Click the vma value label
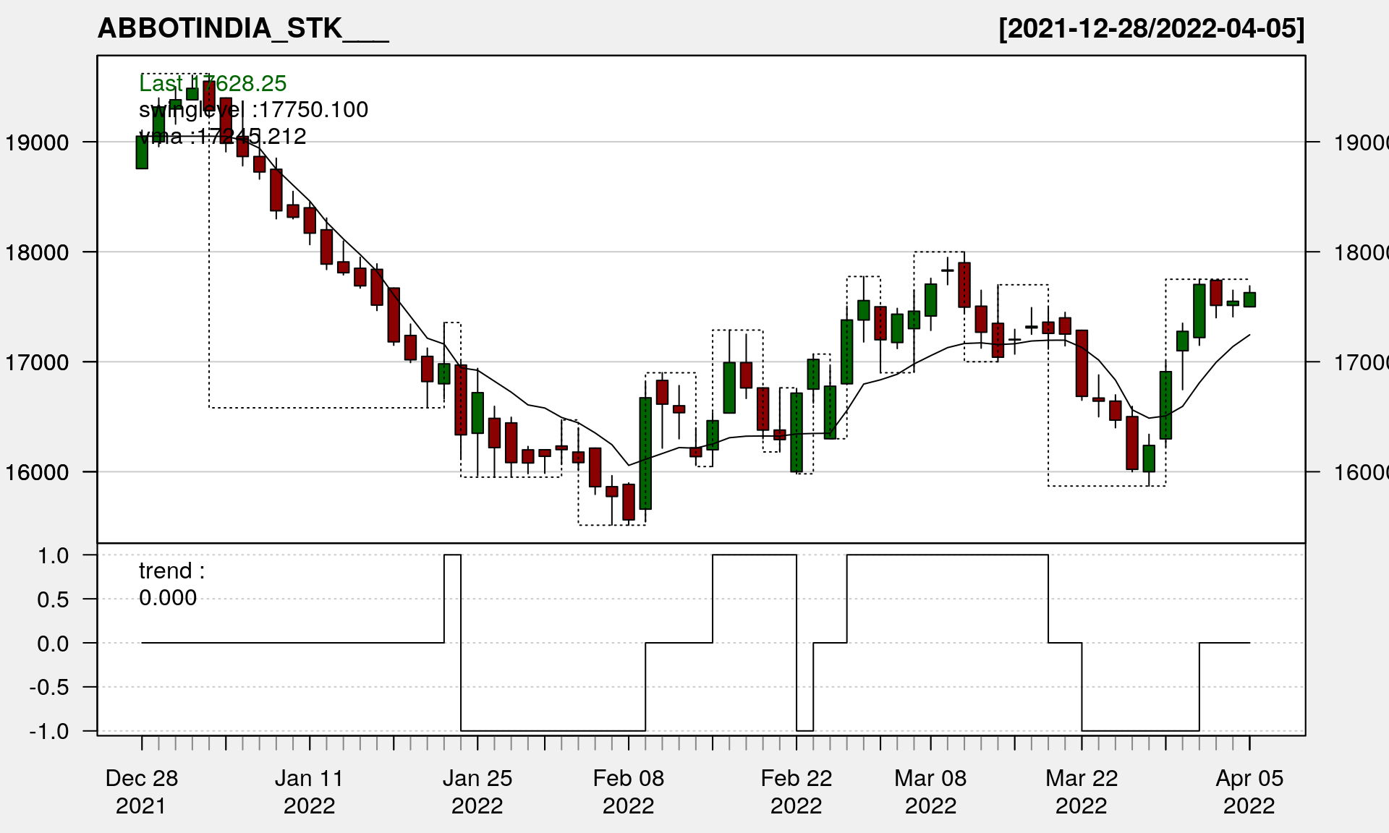This screenshot has width=1389, height=833. 222,137
